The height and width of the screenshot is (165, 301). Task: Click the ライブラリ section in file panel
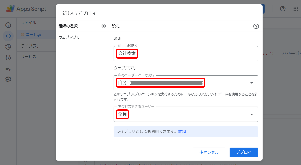[30, 46]
